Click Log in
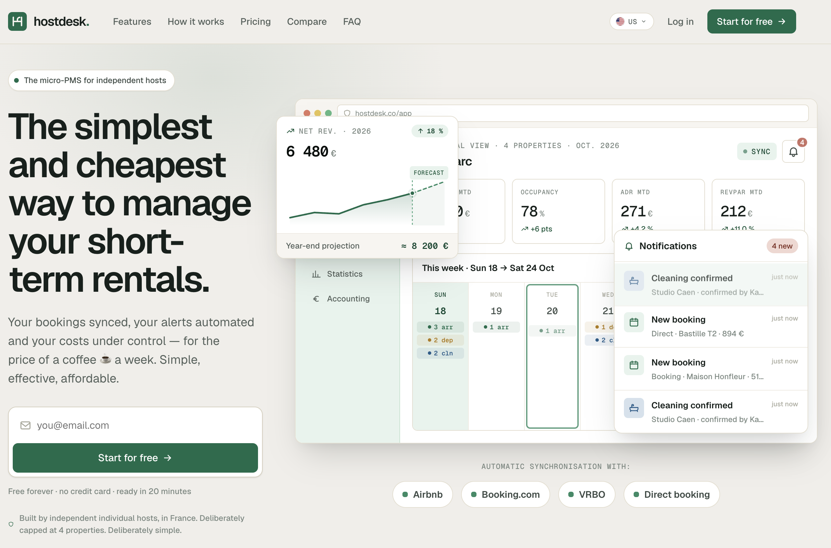Screen dimensions: 831x548 point(680,22)
